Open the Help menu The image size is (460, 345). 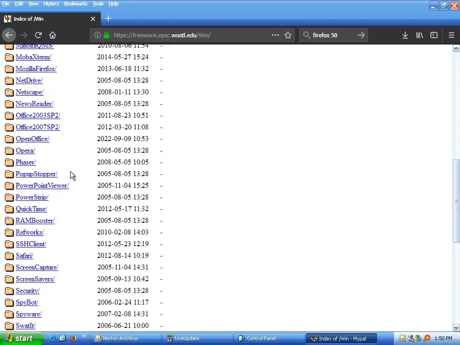pyautogui.click(x=113, y=4)
